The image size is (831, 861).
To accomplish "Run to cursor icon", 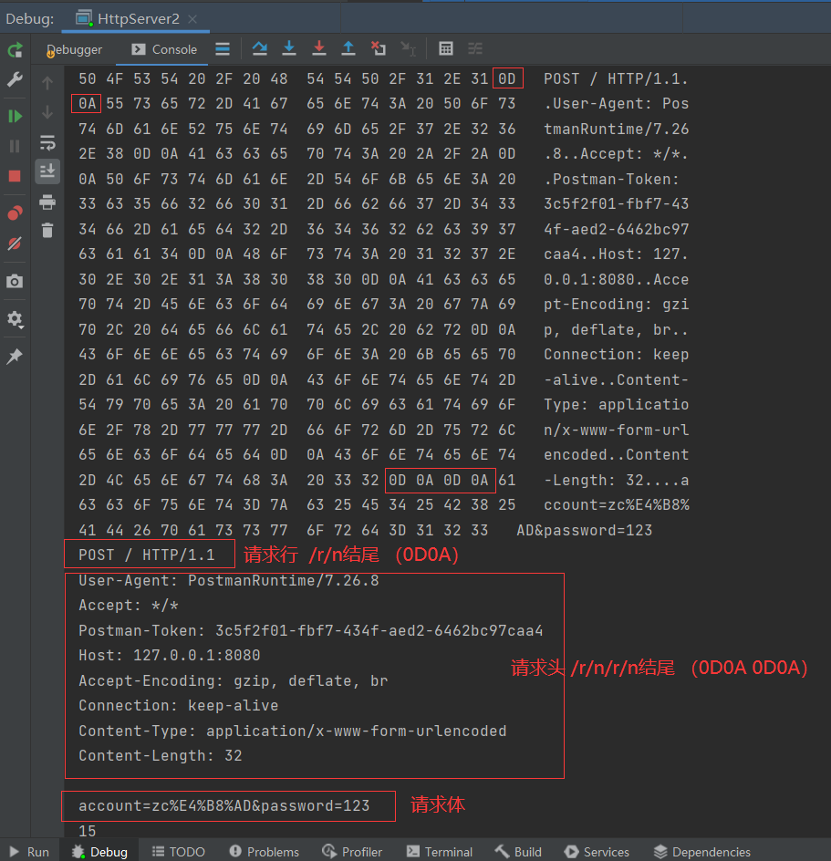I will tap(408, 49).
